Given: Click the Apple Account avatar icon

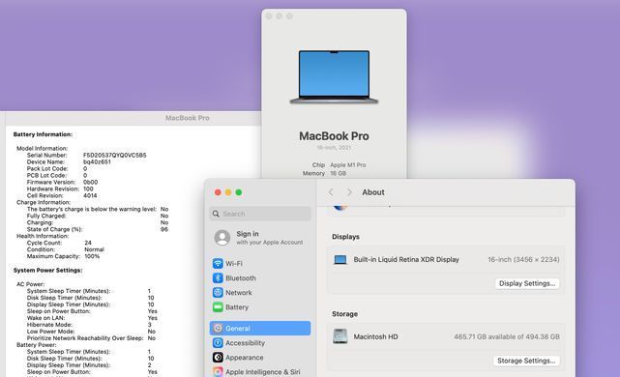Looking at the screenshot, I should click(222, 238).
